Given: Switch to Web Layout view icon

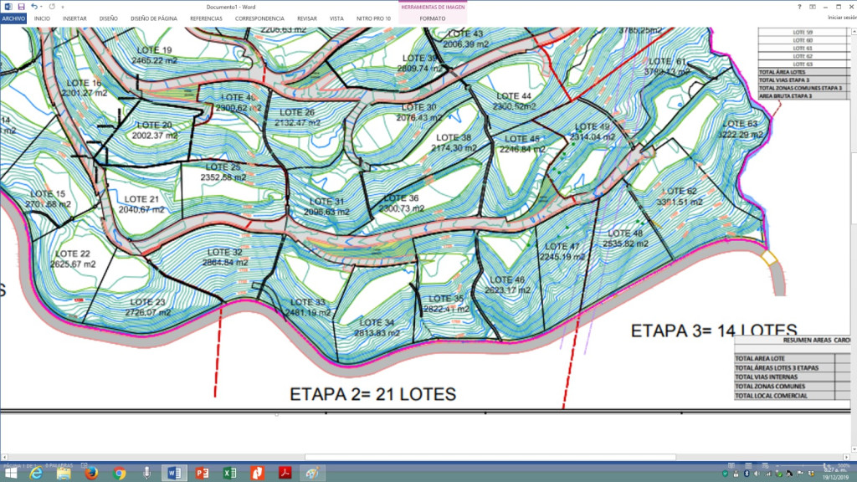Looking at the screenshot, I should point(765,465).
